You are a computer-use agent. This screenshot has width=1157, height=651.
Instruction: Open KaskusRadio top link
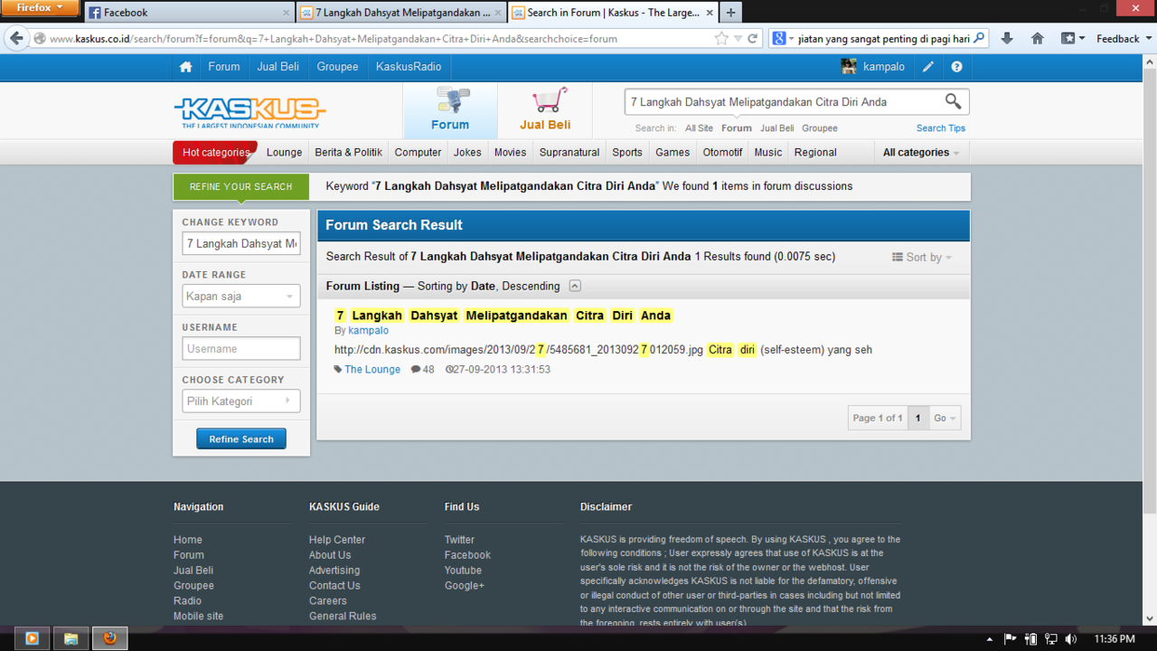pyautogui.click(x=409, y=67)
